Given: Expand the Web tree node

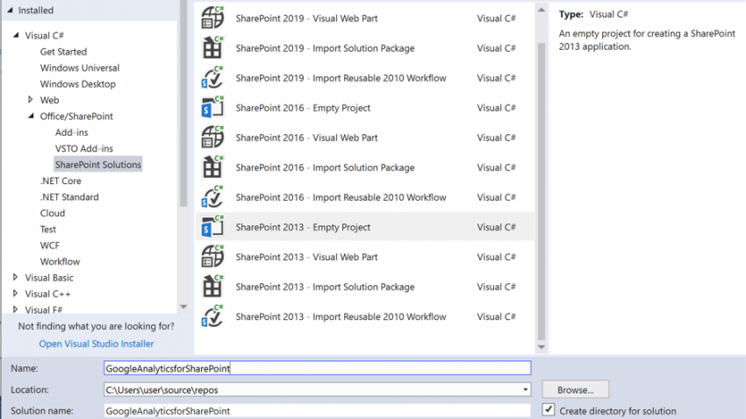Looking at the screenshot, I should pyautogui.click(x=30, y=100).
